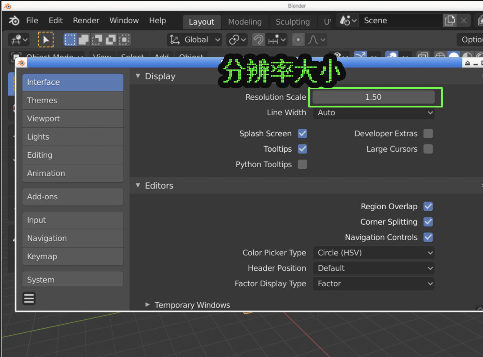The height and width of the screenshot is (357, 483).
Task: Open the Edit menu
Action: (x=56, y=21)
